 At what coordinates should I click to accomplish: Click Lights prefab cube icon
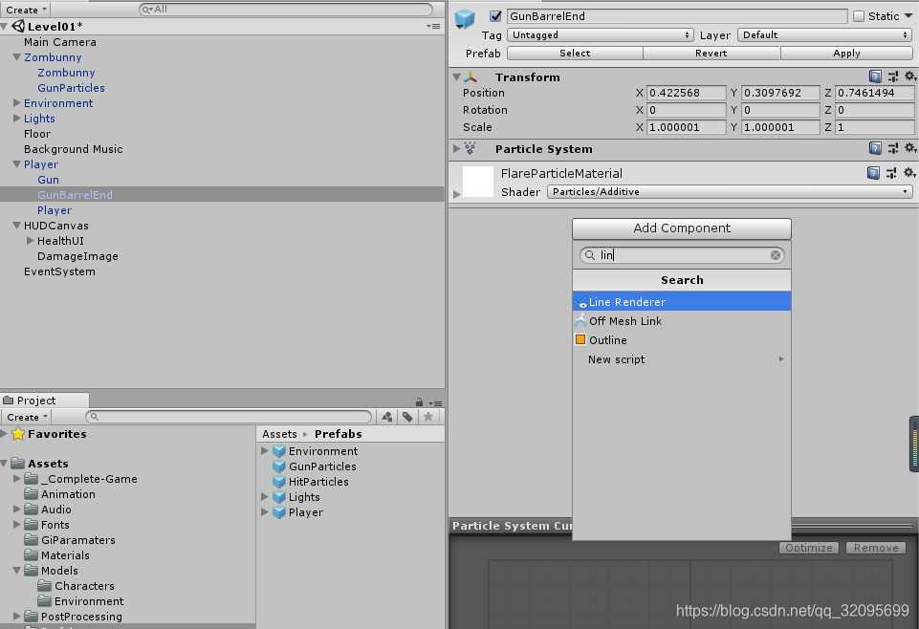pyautogui.click(x=279, y=497)
